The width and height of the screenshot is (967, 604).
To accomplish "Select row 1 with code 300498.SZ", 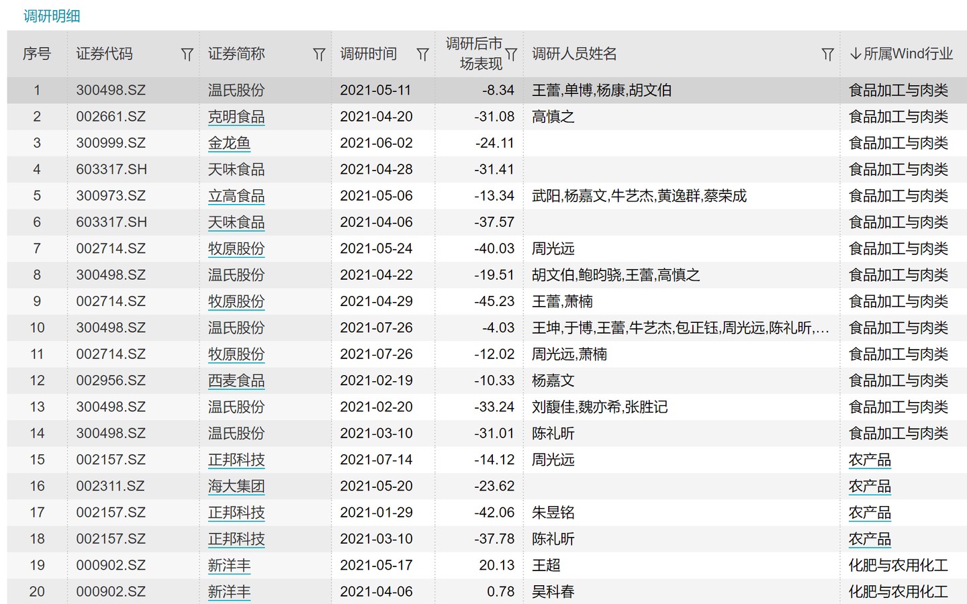I will click(x=111, y=90).
